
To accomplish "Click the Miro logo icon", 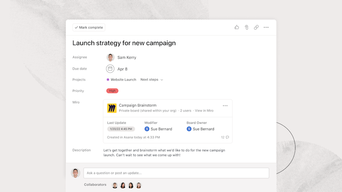I will [x=112, y=108].
